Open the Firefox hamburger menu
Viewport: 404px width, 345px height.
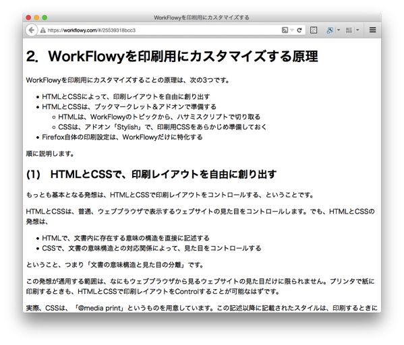(x=372, y=30)
